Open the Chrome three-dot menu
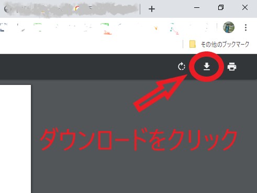Image resolution: width=257 pixels, height=193 pixels. [x=245, y=28]
